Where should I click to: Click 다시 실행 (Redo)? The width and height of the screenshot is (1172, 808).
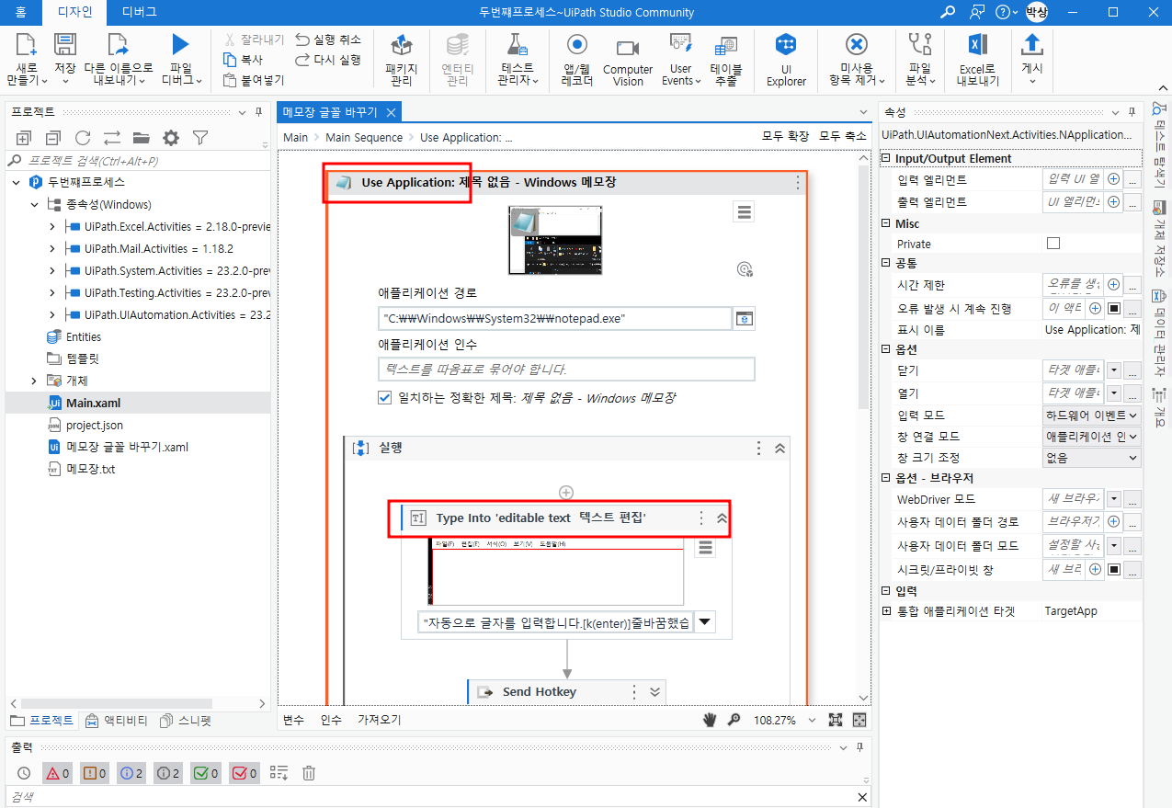tap(328, 60)
